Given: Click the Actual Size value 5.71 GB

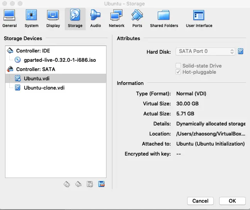Looking at the screenshot, I should click(x=185, y=113).
